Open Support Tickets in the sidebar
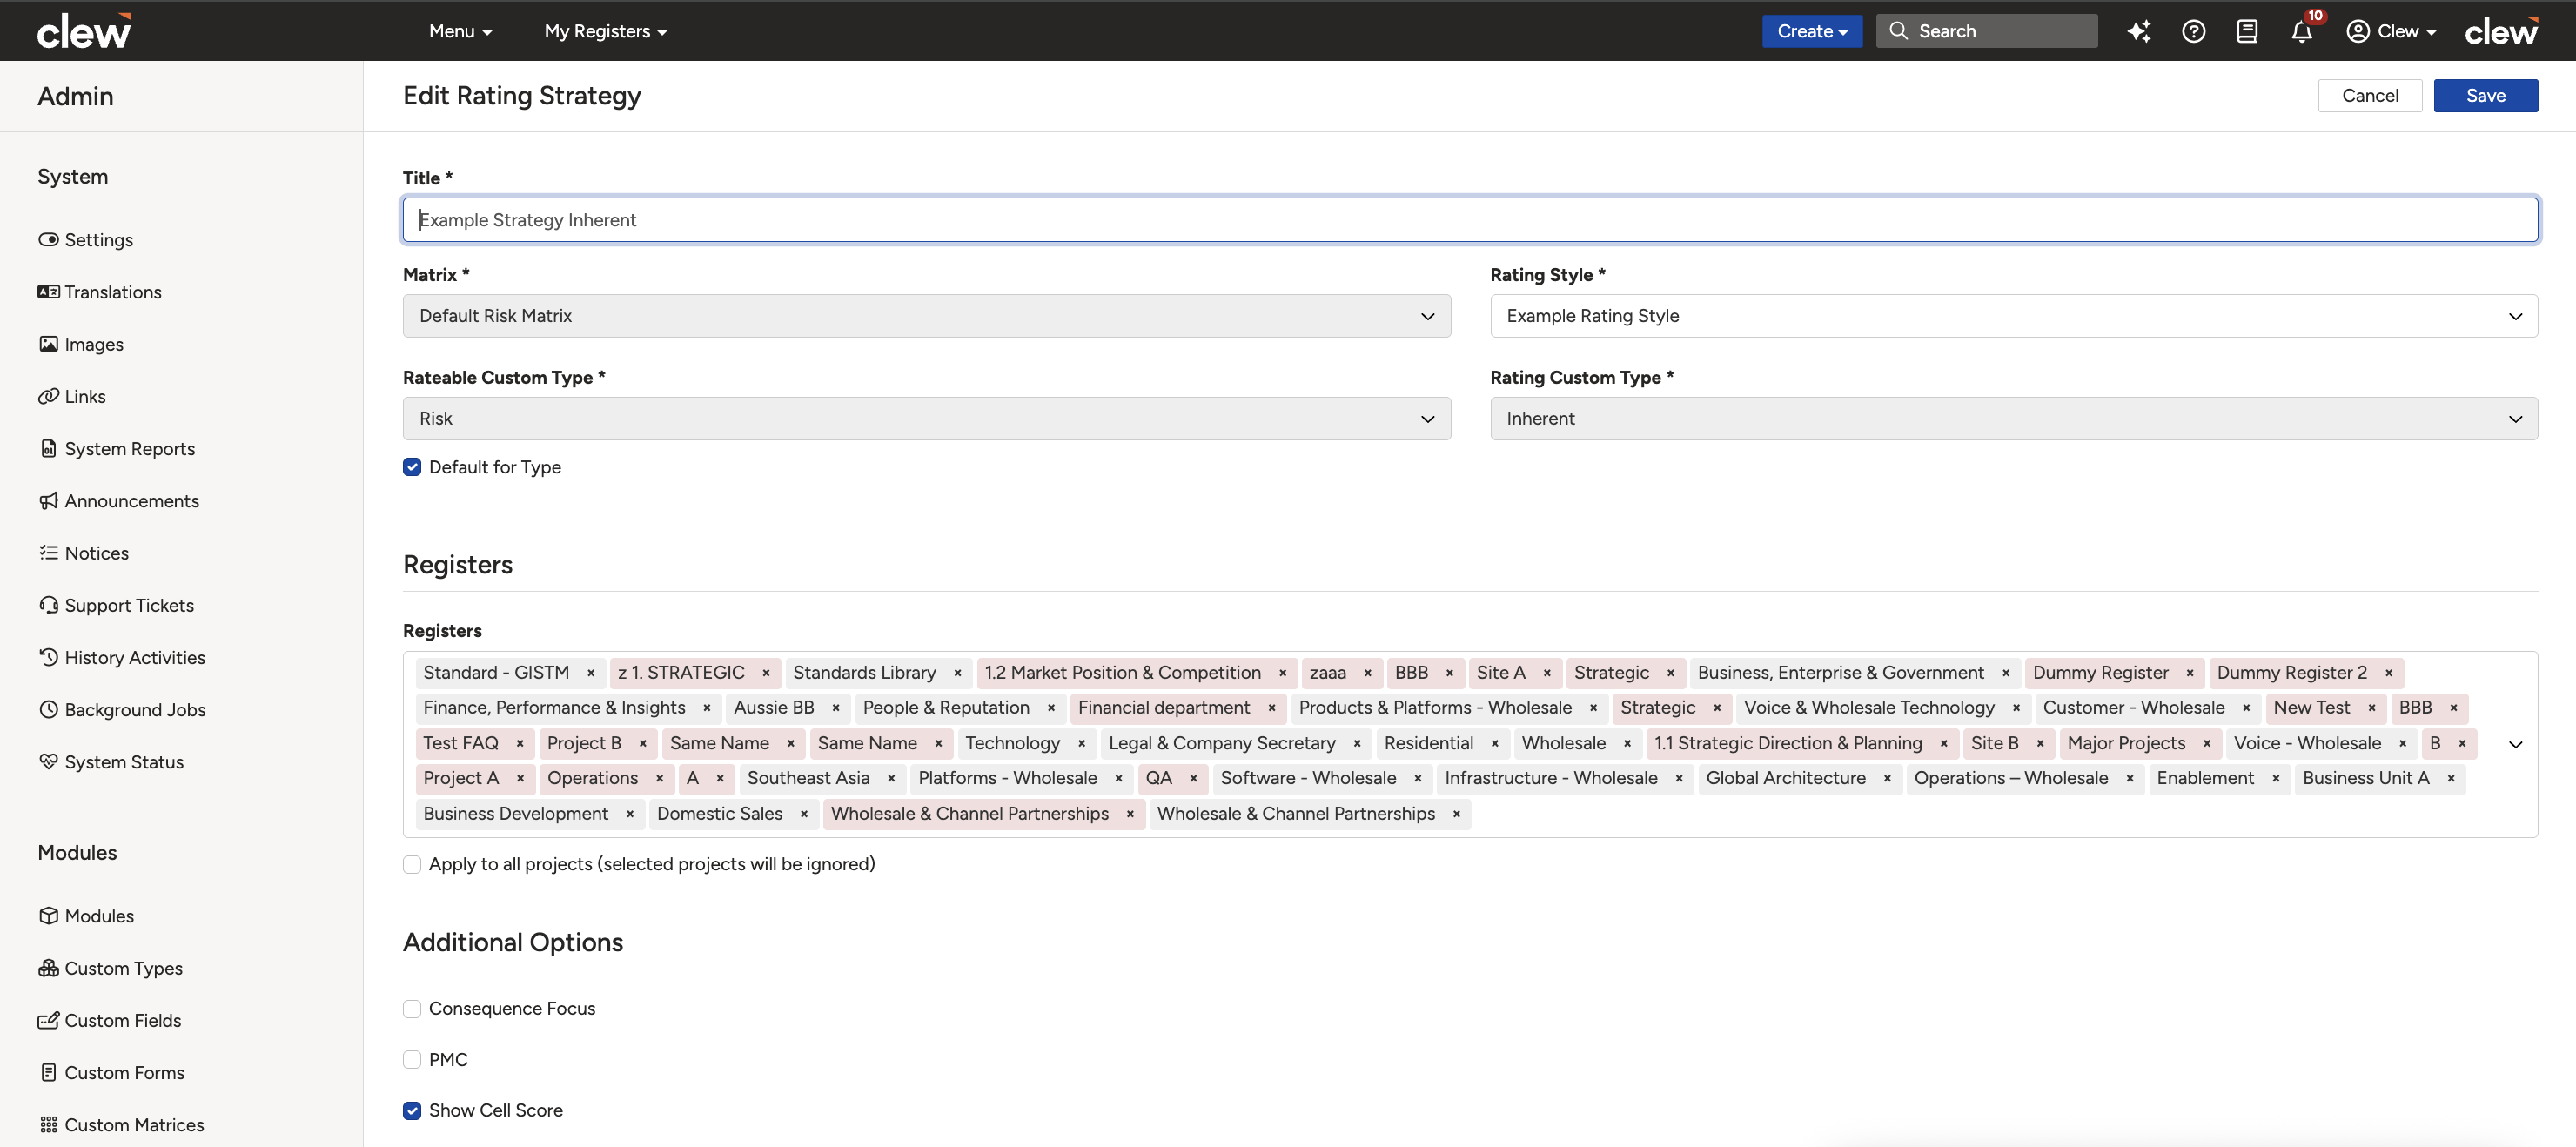 (116, 605)
